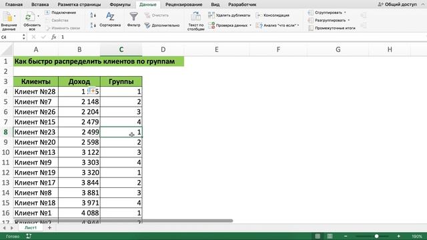Click the formula bar cancel X icon
The height and width of the screenshot is (240, 427).
[x=33, y=37]
